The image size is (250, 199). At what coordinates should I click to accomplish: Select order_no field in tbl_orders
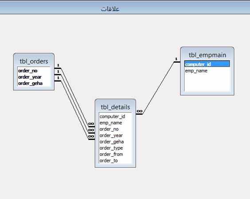click(34, 71)
